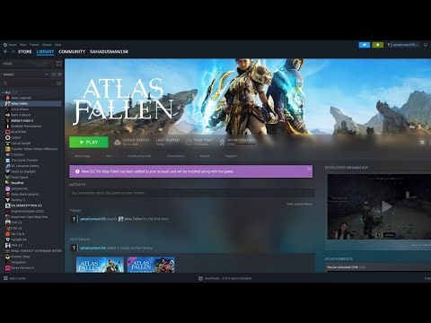Viewport: 431px width, 323px height.
Task: Switch to the collections grid view icon
Action: tap(59, 64)
